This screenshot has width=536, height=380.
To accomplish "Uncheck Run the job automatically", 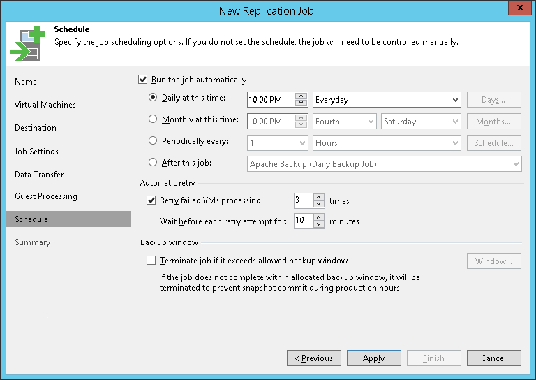I will point(144,80).
